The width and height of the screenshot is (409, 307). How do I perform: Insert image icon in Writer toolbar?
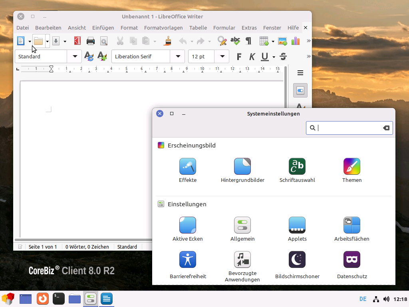click(x=282, y=41)
